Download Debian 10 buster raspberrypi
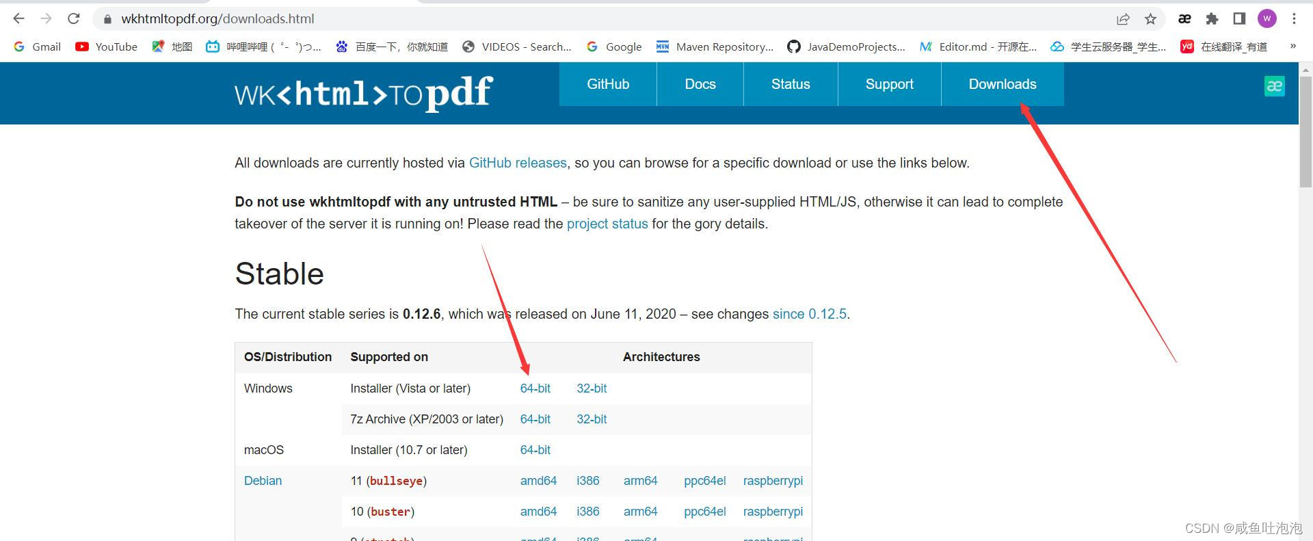1313x541 pixels. (x=773, y=512)
